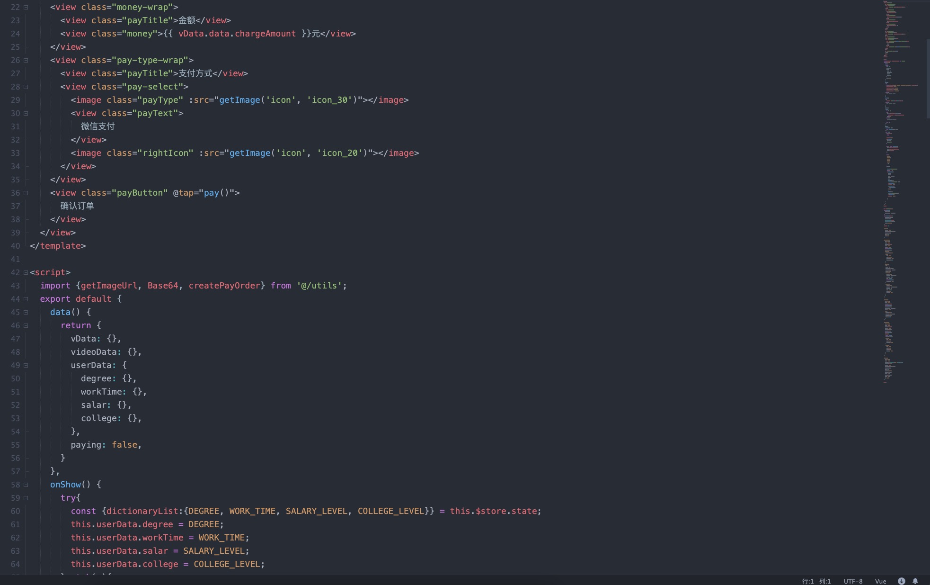Click the @tap attribute on line 36
The height and width of the screenshot is (585, 930).
[183, 193]
